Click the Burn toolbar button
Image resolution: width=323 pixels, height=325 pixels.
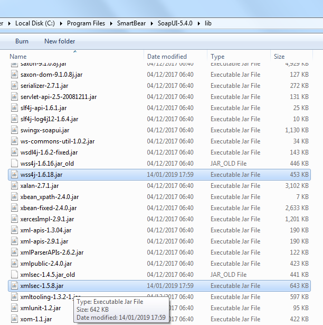22,41
